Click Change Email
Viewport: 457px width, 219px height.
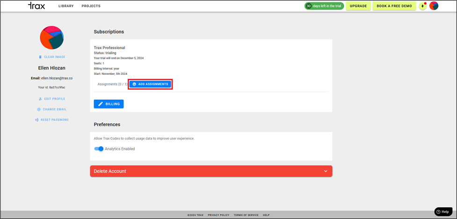pyautogui.click(x=52, y=109)
